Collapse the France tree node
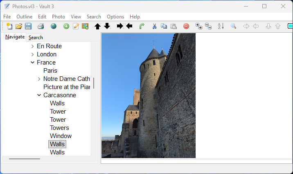The width and height of the screenshot is (293, 174). coord(32,62)
